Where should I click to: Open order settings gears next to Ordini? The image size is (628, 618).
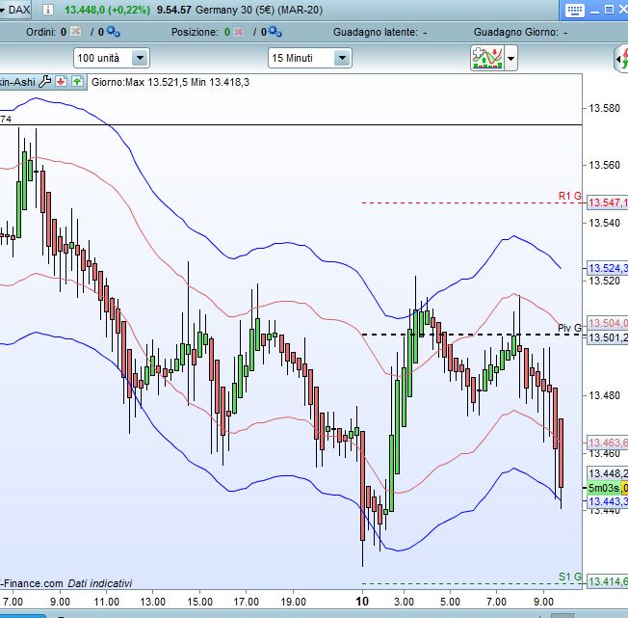(x=113, y=32)
